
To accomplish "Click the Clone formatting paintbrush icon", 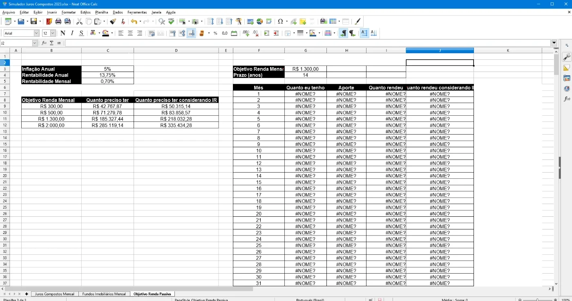I will click(113, 21).
